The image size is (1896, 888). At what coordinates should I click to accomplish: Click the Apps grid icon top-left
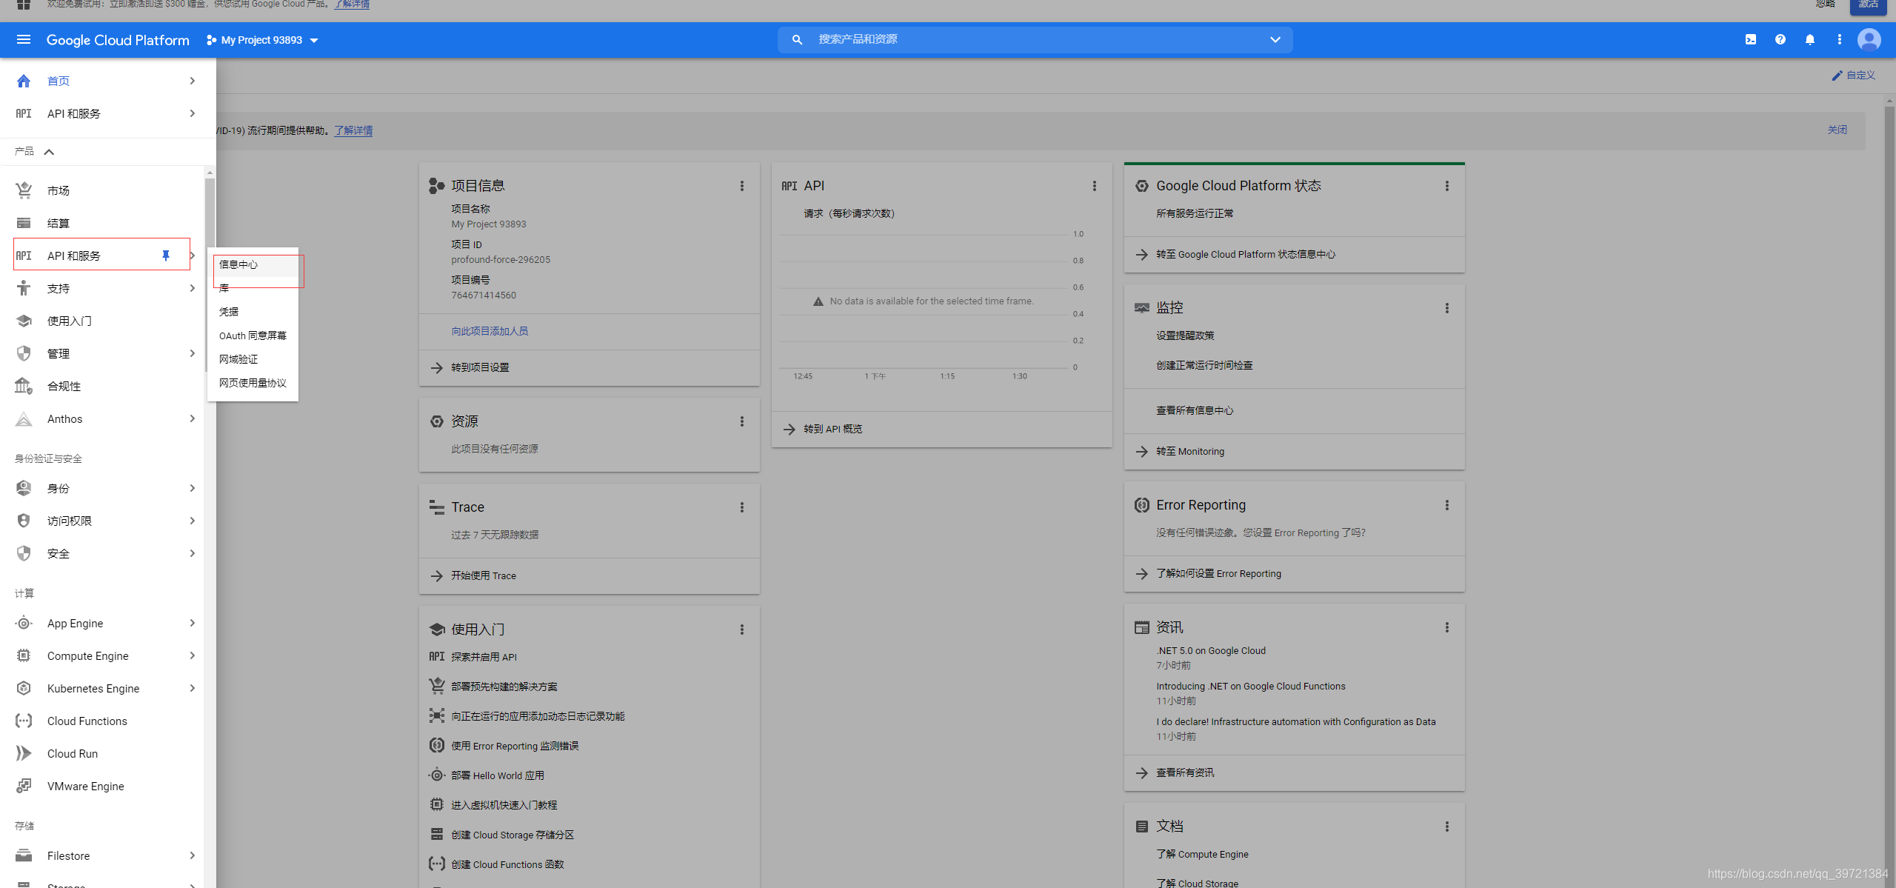click(24, 4)
